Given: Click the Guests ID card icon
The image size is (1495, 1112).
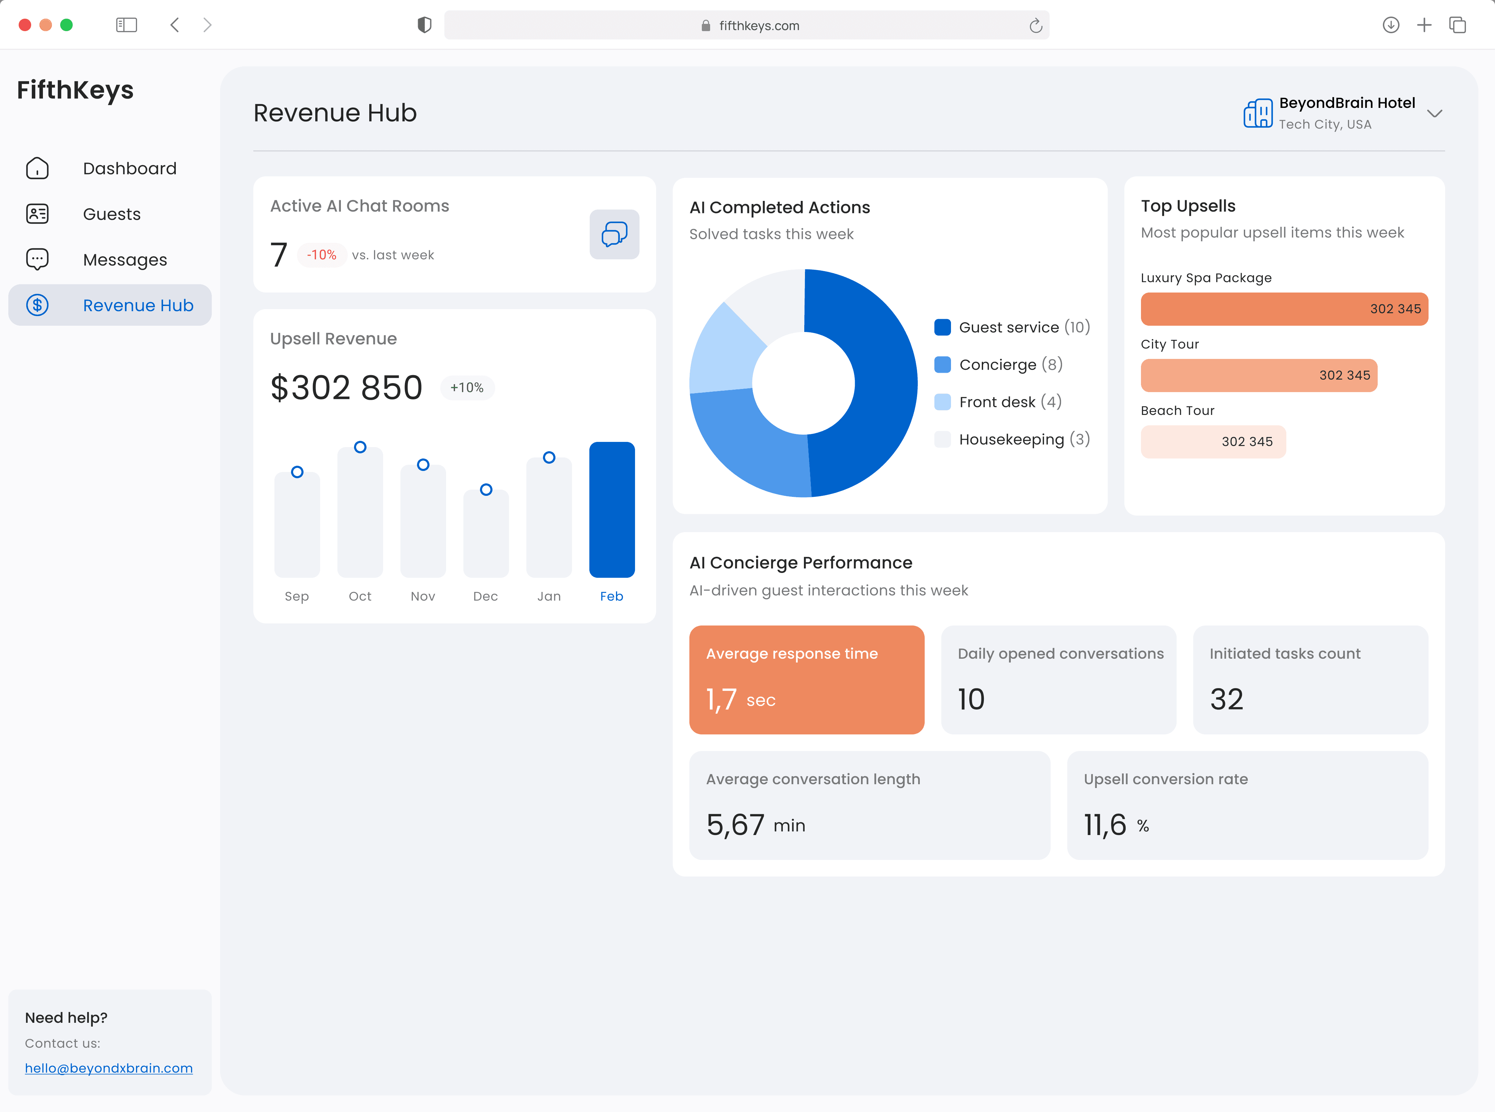Looking at the screenshot, I should [x=37, y=214].
